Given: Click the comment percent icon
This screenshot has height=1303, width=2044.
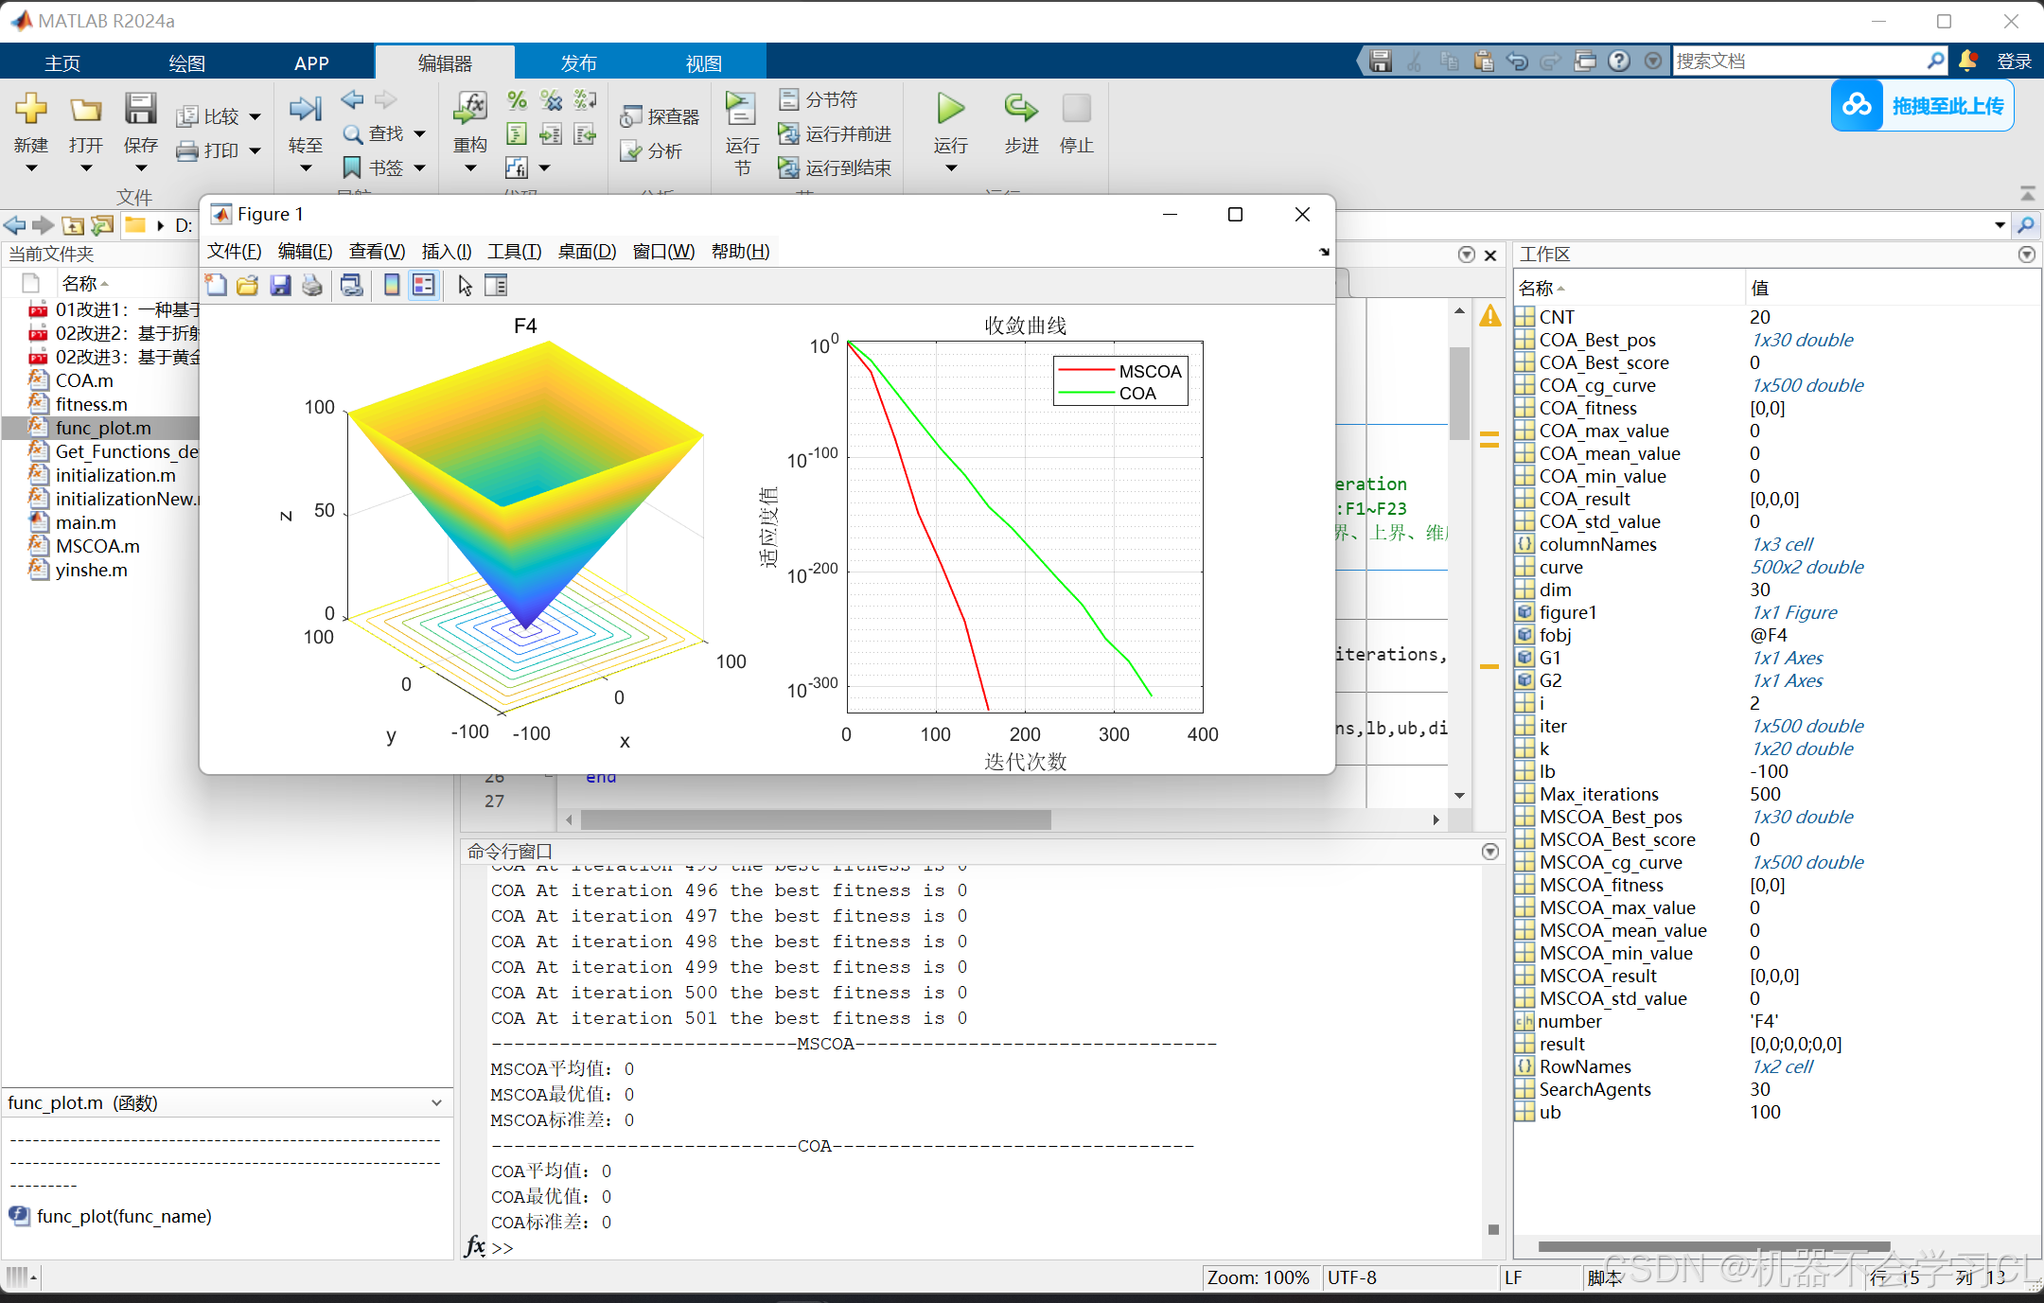Looking at the screenshot, I should click(x=517, y=99).
